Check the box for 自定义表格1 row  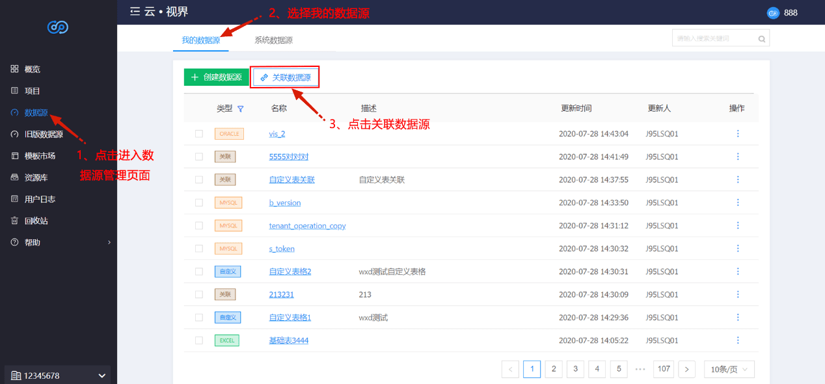coord(199,318)
